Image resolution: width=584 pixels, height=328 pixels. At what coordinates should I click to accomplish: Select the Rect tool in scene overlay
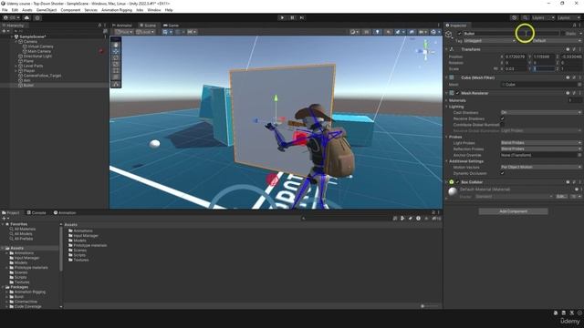[116, 70]
